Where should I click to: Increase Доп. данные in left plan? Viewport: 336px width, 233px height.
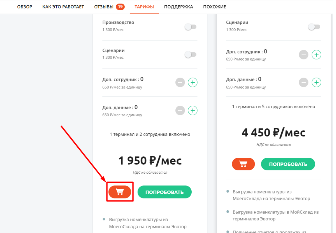193,110
